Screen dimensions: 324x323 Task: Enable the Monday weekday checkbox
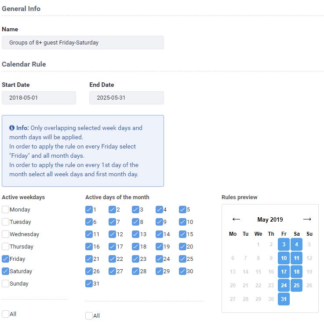pyautogui.click(x=5, y=209)
